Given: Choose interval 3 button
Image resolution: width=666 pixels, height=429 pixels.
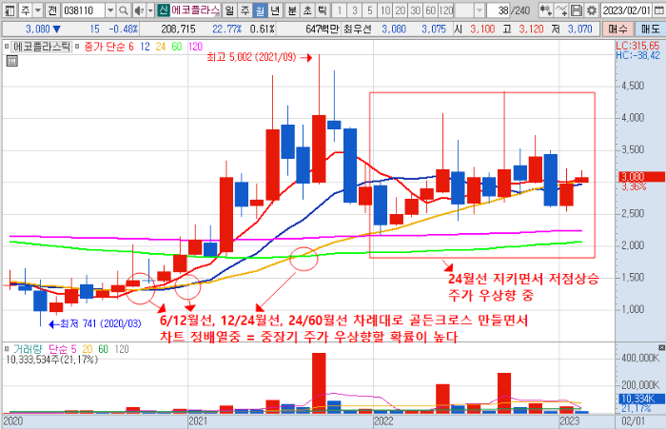Looking at the screenshot, I should pos(355,10).
